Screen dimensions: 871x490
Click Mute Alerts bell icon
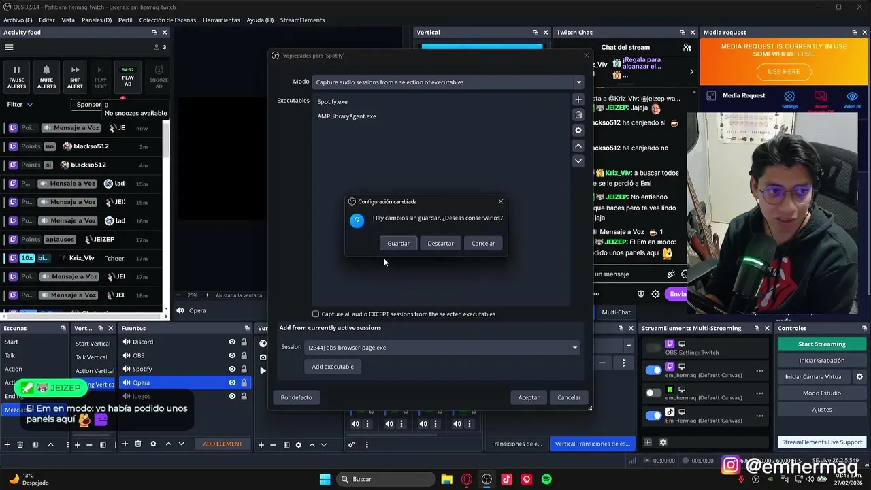[46, 78]
